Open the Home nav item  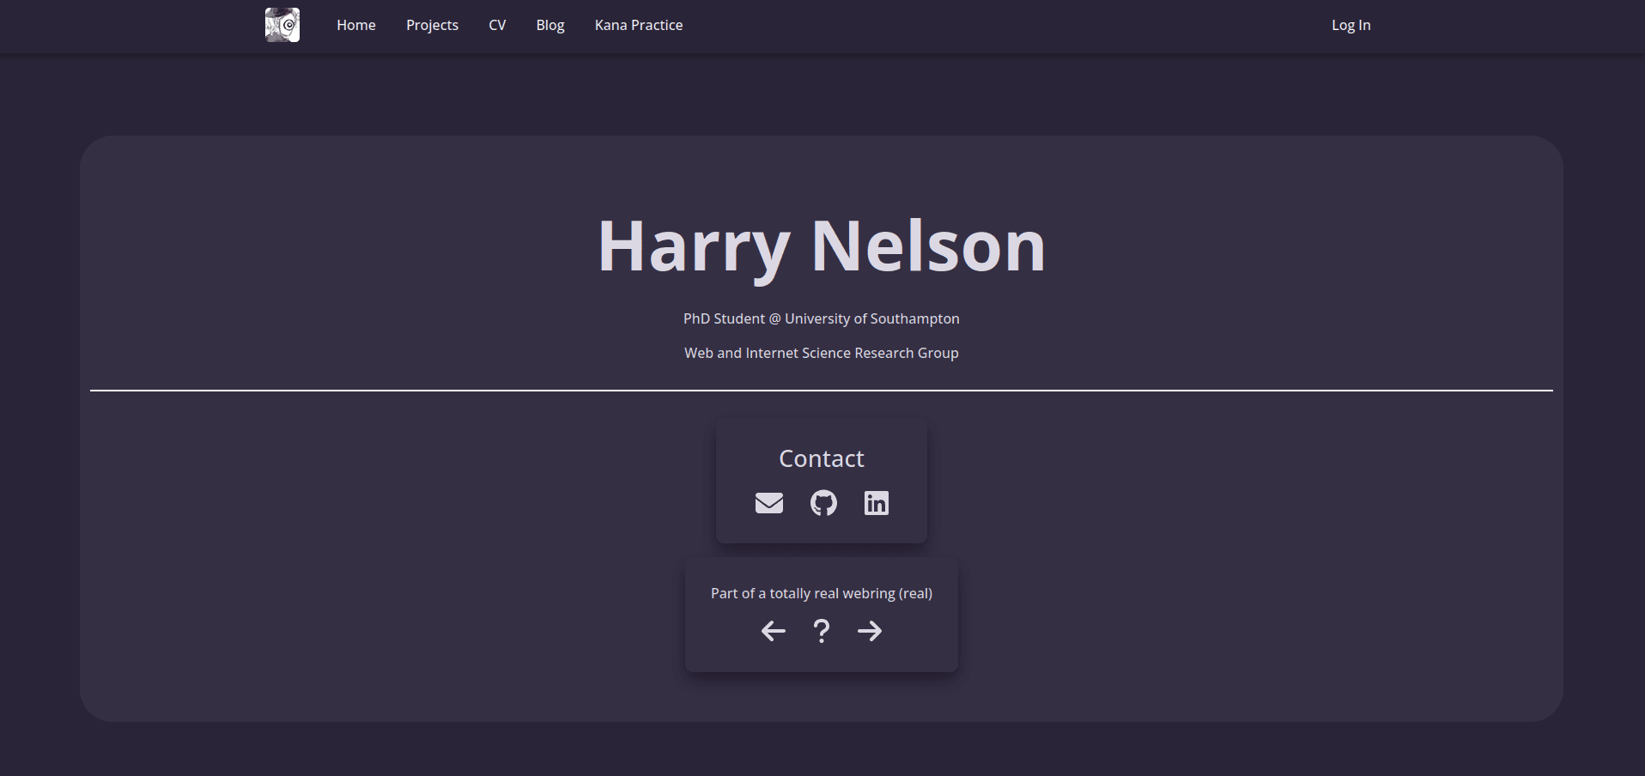coord(356,25)
